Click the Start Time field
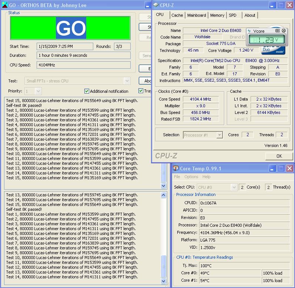This screenshot has height=288, width=295. tap(65, 46)
